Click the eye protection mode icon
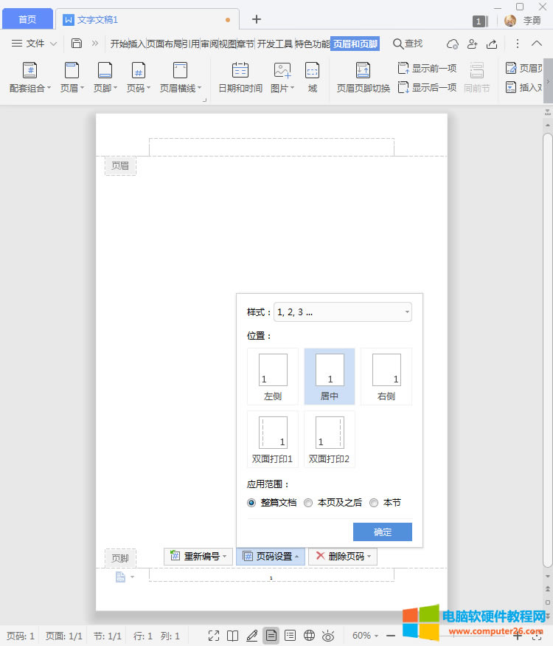 point(329,636)
